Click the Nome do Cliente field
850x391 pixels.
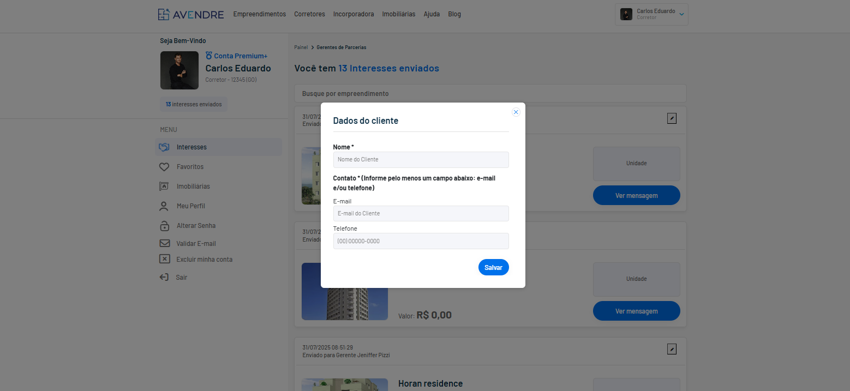[421, 160]
